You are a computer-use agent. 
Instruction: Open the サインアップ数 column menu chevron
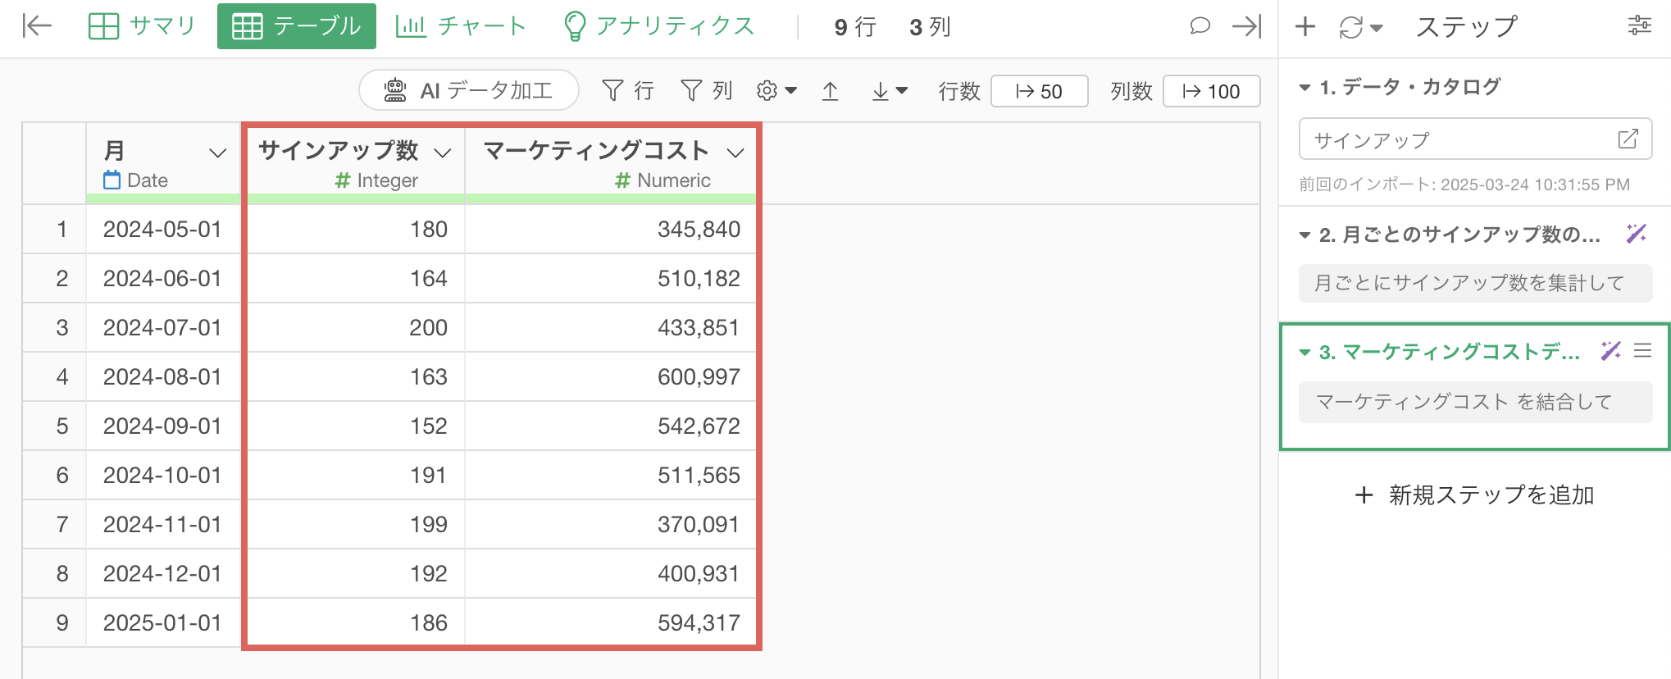[x=443, y=153]
